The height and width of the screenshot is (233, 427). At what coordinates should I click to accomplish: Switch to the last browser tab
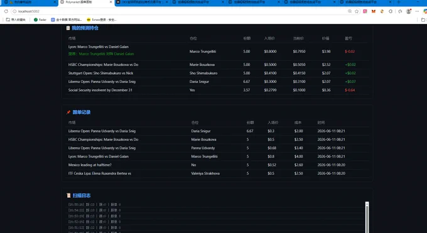pos(365,2)
